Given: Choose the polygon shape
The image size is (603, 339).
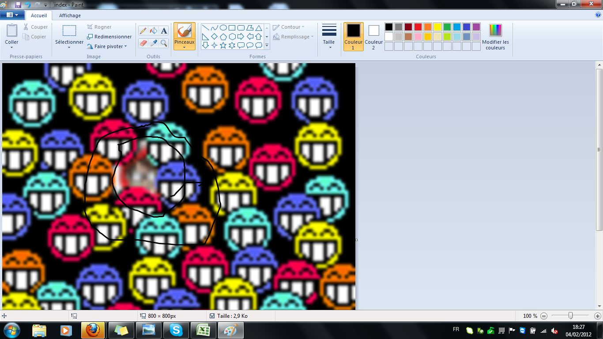Looking at the screenshot, I should click(x=250, y=28).
